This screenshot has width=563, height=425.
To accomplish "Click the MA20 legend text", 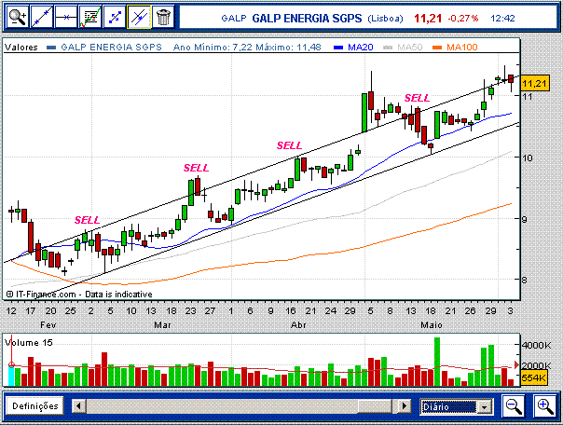I will [361, 48].
